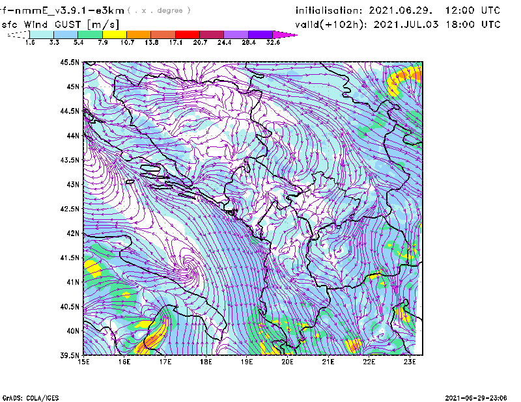Click the '41N' latitude label
Image resolution: width=521 pixels, height=402 pixels.
tap(73, 282)
